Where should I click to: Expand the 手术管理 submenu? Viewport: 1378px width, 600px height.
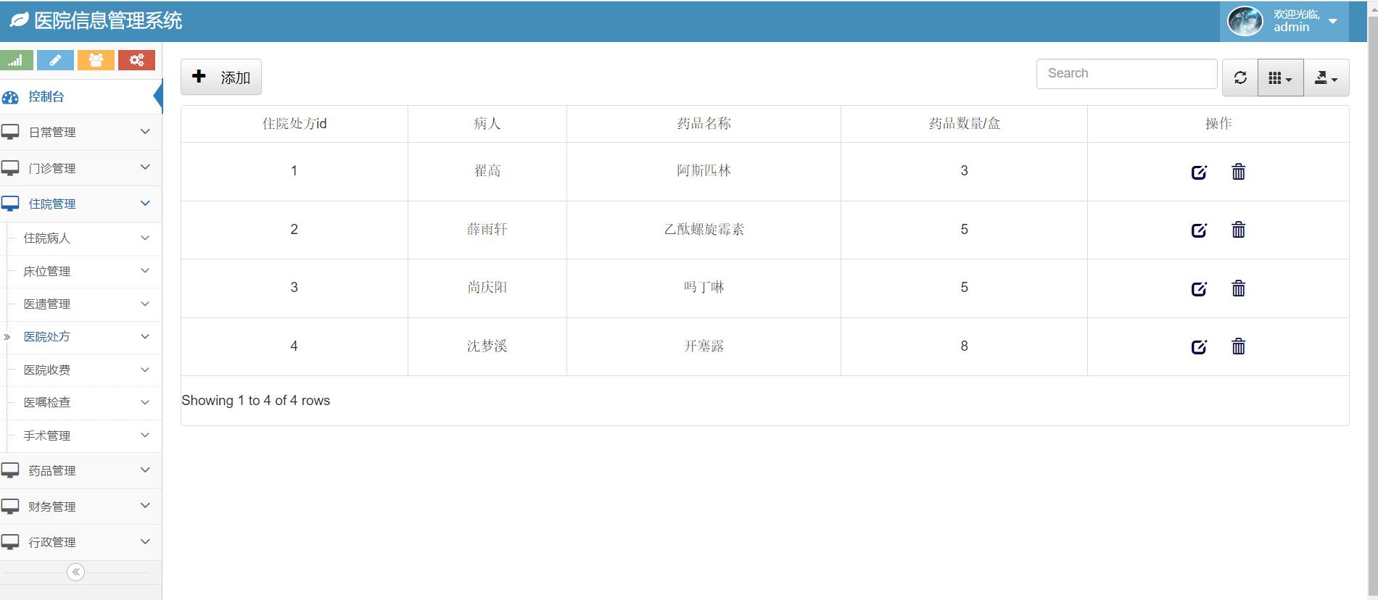click(x=83, y=436)
